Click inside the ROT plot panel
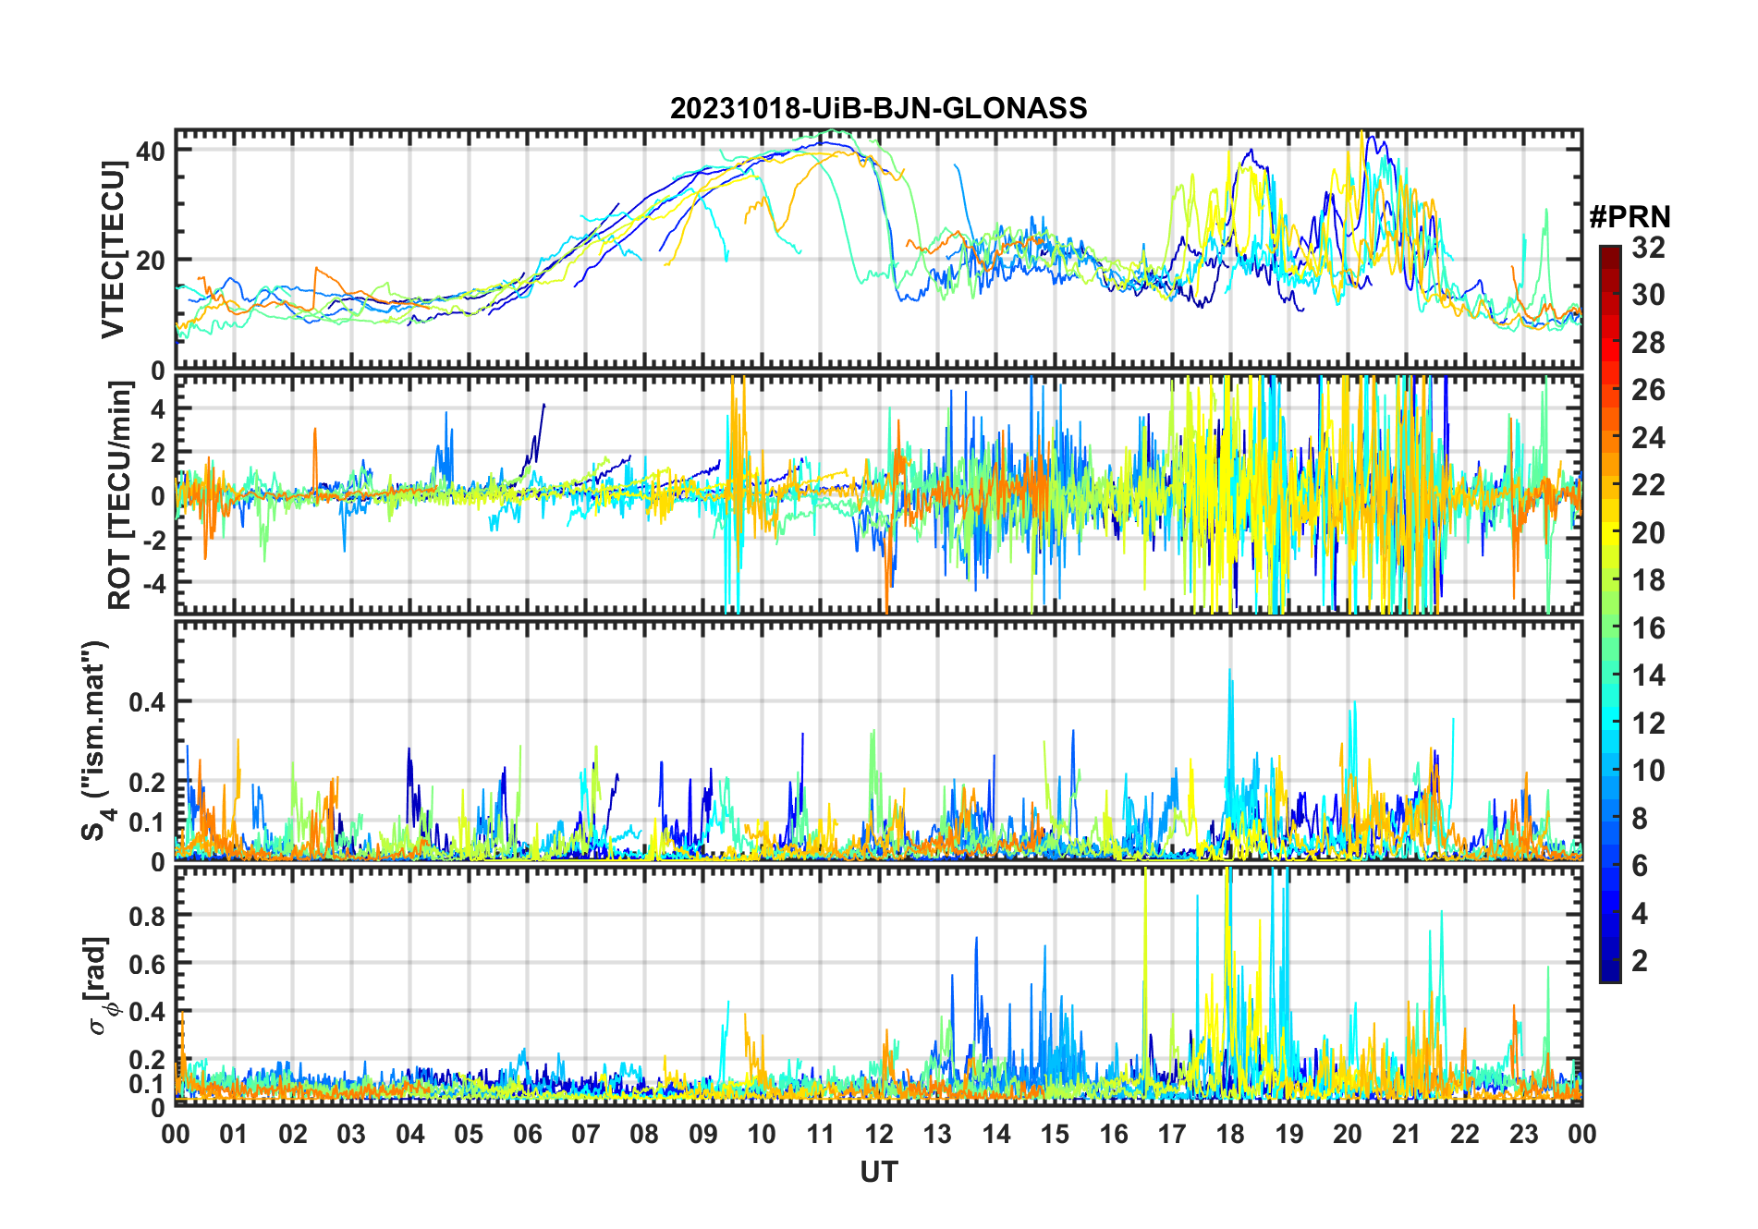The width and height of the screenshot is (1758, 1229). [x=878, y=494]
